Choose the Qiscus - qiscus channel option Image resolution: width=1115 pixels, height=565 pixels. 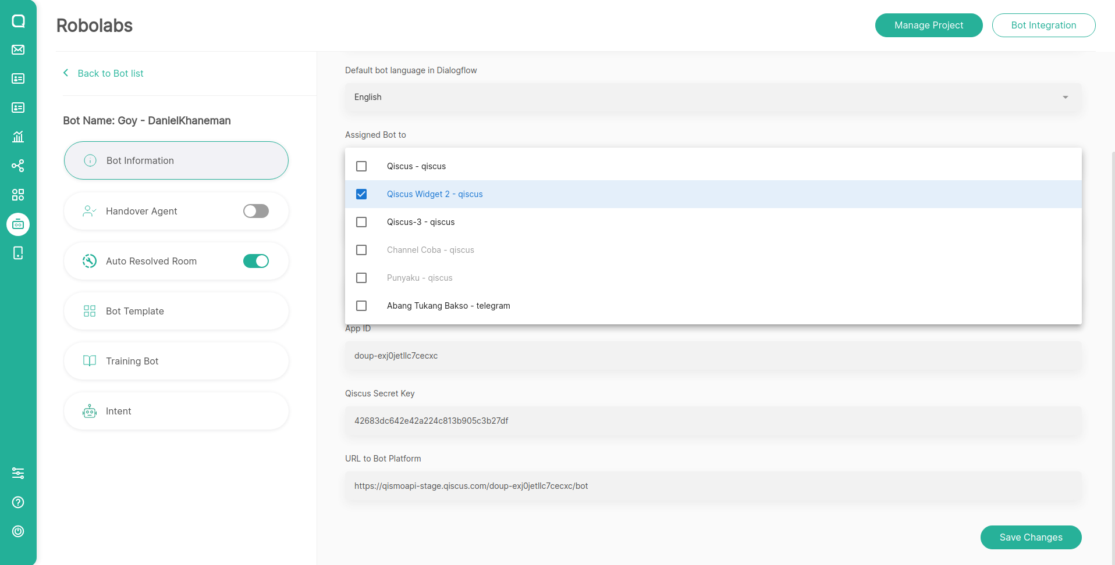click(416, 166)
